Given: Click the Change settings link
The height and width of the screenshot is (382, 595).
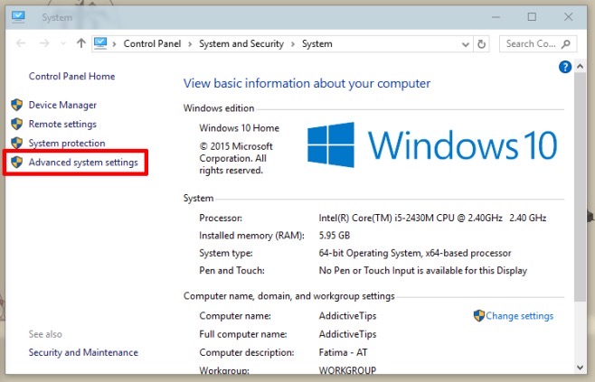Looking at the screenshot, I should click(x=519, y=316).
